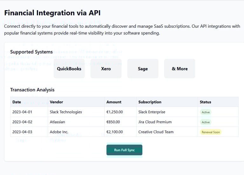244x175 pixels.
Task: Click the Supported Systems heading
Action: click(x=31, y=52)
